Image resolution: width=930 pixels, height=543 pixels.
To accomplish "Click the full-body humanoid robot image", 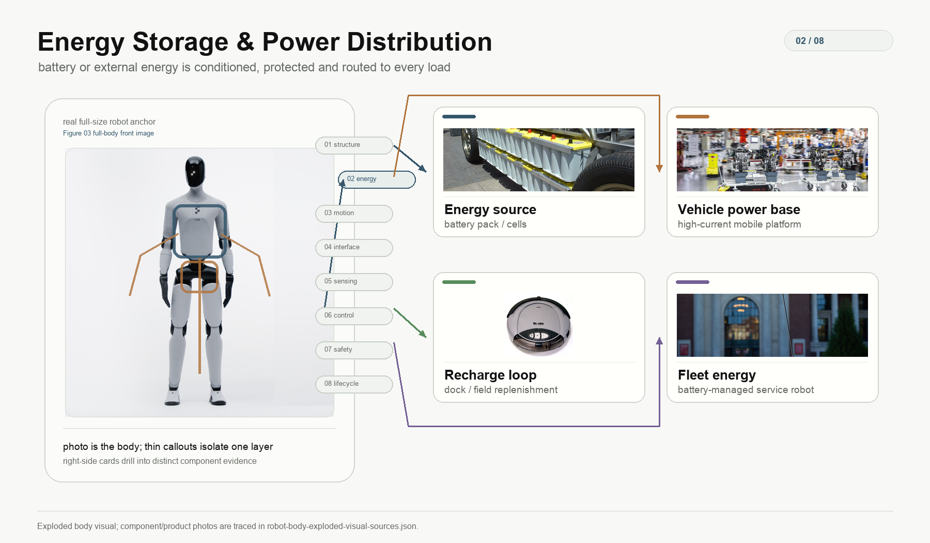I will pyautogui.click(x=199, y=282).
